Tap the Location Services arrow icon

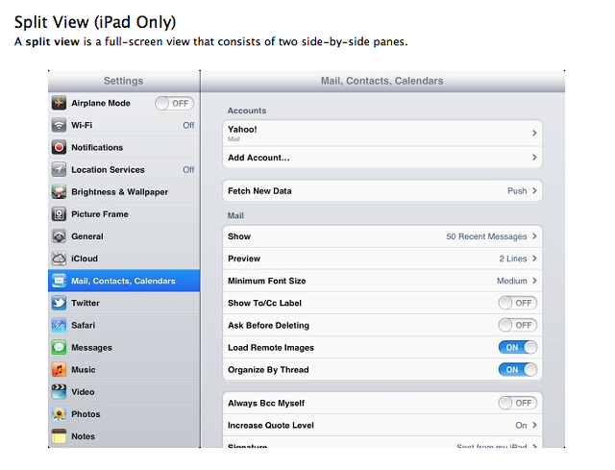59,169
